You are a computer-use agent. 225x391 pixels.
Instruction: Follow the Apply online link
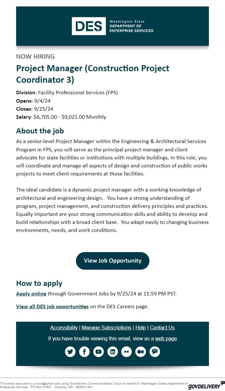tap(31, 293)
